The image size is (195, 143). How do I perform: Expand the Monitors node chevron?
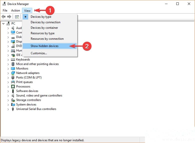coord(8,69)
